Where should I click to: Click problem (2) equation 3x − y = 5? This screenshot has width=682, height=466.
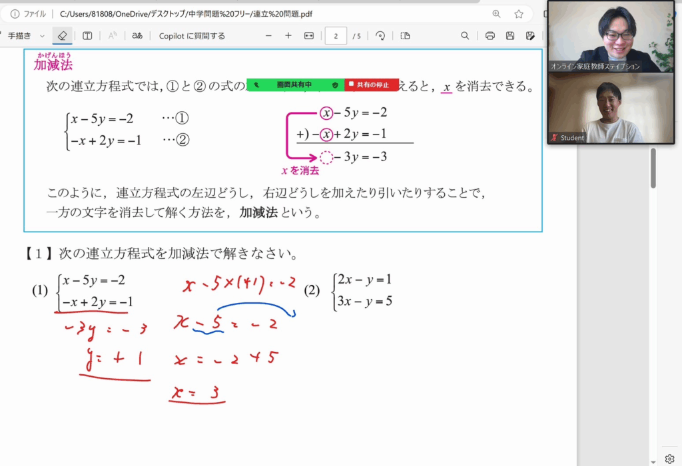pyautogui.click(x=364, y=301)
